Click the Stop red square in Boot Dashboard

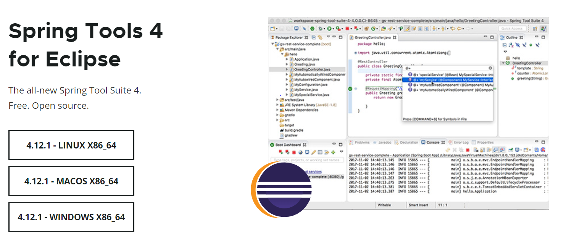[x=294, y=152]
